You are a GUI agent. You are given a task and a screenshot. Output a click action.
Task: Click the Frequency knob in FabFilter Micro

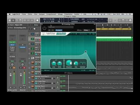coord(69,63)
